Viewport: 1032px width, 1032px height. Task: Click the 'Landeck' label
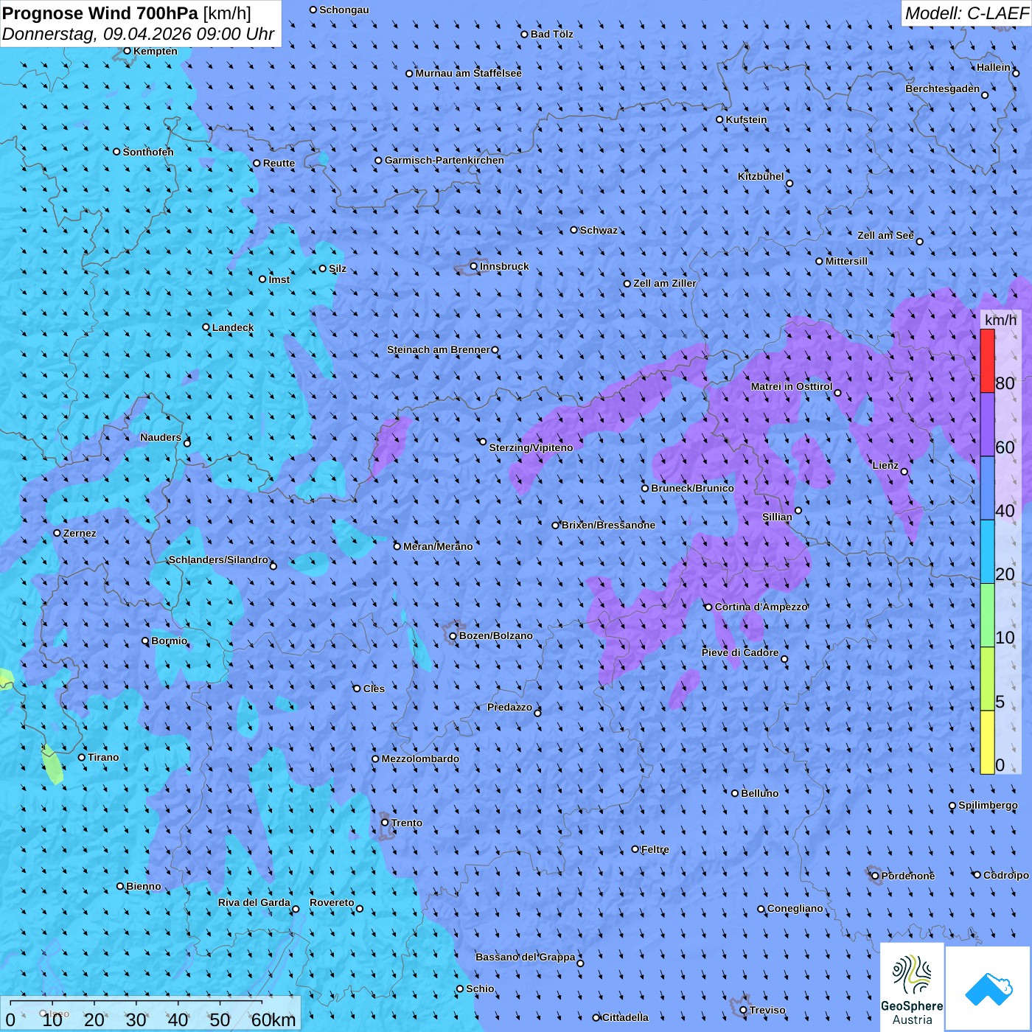(233, 327)
